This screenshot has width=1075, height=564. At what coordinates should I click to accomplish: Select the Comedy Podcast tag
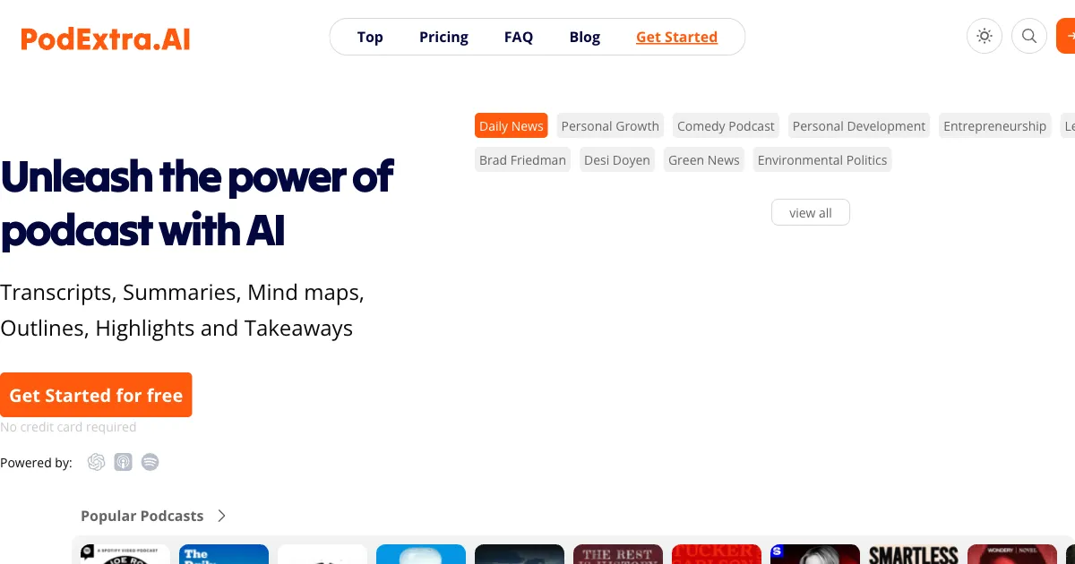pyautogui.click(x=726, y=126)
